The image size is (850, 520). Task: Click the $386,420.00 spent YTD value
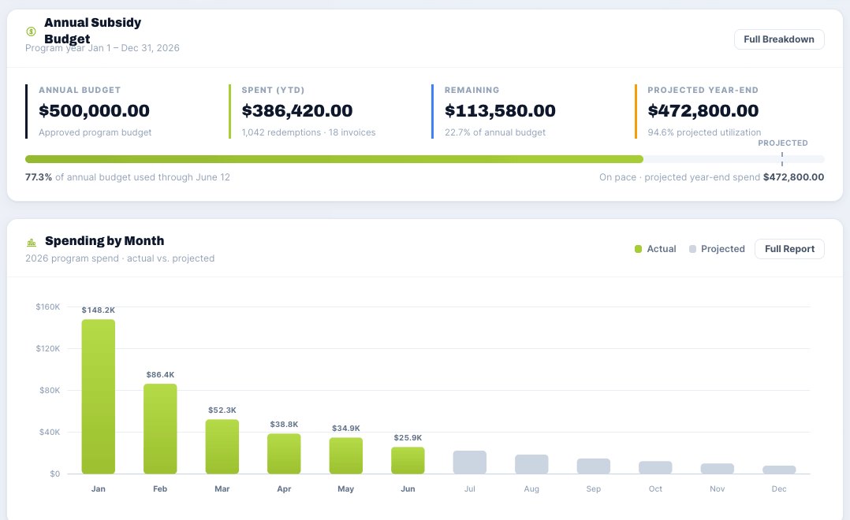[x=297, y=110]
